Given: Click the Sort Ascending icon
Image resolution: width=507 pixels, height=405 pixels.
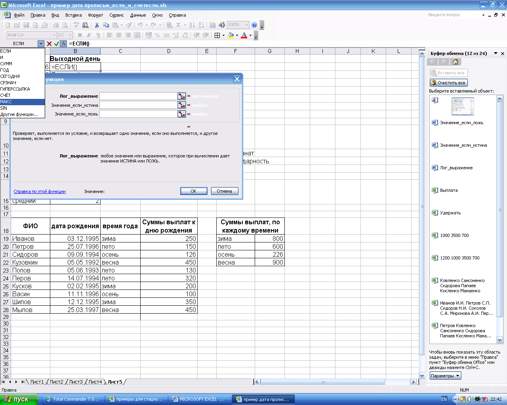Looking at the screenshot, I should [x=192, y=25].
